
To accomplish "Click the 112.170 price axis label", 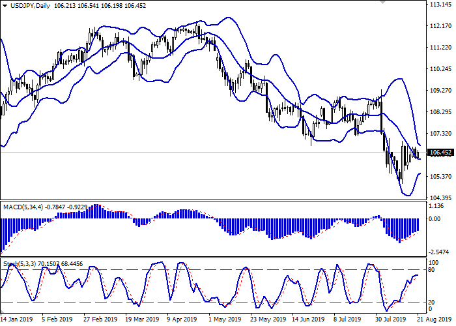I will point(440,26).
